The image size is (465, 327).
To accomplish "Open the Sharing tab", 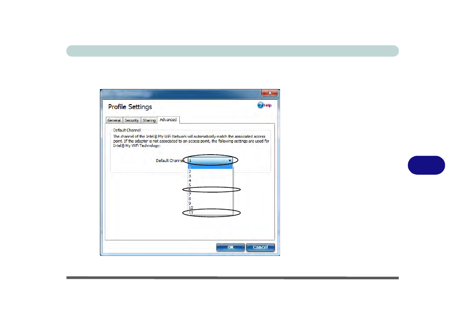I will (149, 120).
